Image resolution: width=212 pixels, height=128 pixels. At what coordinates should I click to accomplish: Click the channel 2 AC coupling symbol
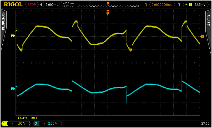(44, 124)
